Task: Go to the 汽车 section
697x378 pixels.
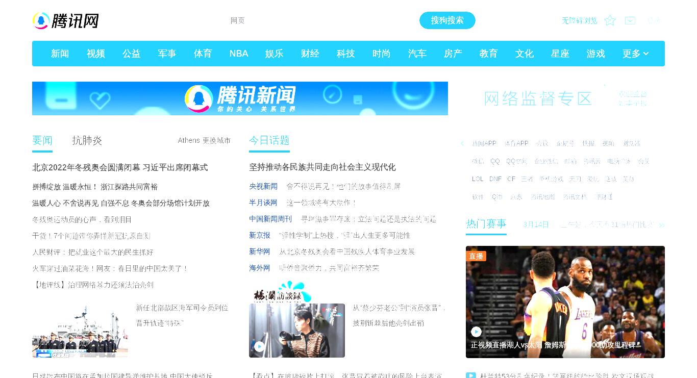Action: click(x=417, y=54)
